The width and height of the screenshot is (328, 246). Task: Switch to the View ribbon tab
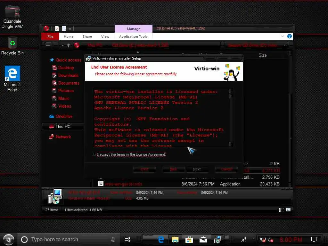[105, 37]
